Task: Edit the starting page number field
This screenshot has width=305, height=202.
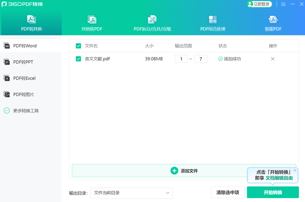Action: [181, 59]
